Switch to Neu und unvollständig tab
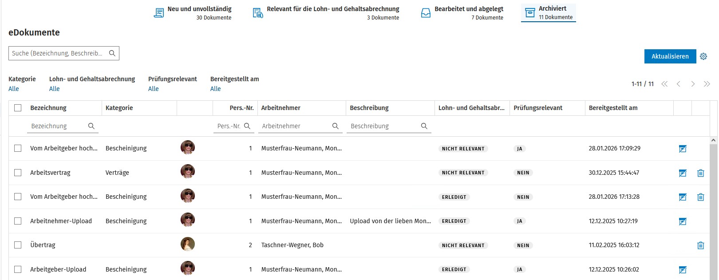The image size is (719, 280). click(x=193, y=13)
